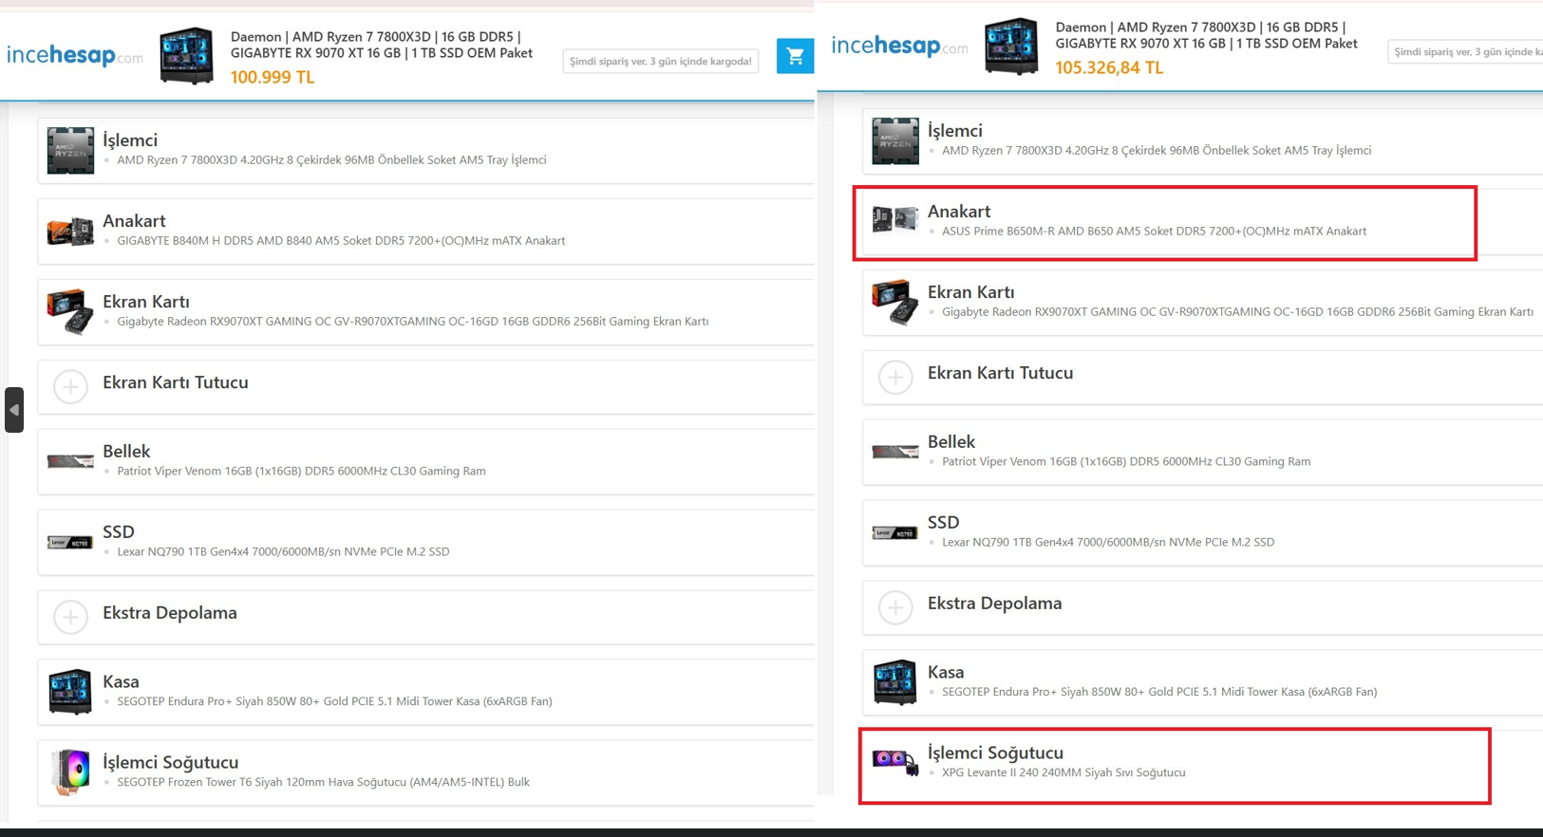Screen dimensions: 1543x837
Task: Click the Kasa heading in the left page
Action: click(121, 681)
